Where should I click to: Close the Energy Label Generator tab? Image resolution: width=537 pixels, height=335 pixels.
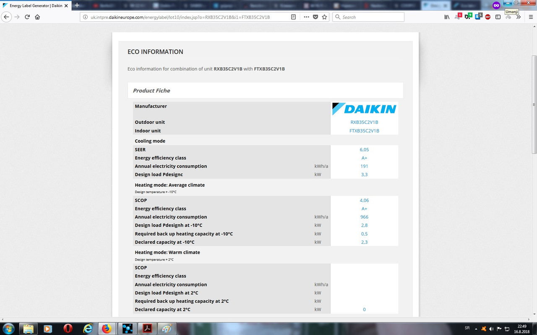(66, 6)
